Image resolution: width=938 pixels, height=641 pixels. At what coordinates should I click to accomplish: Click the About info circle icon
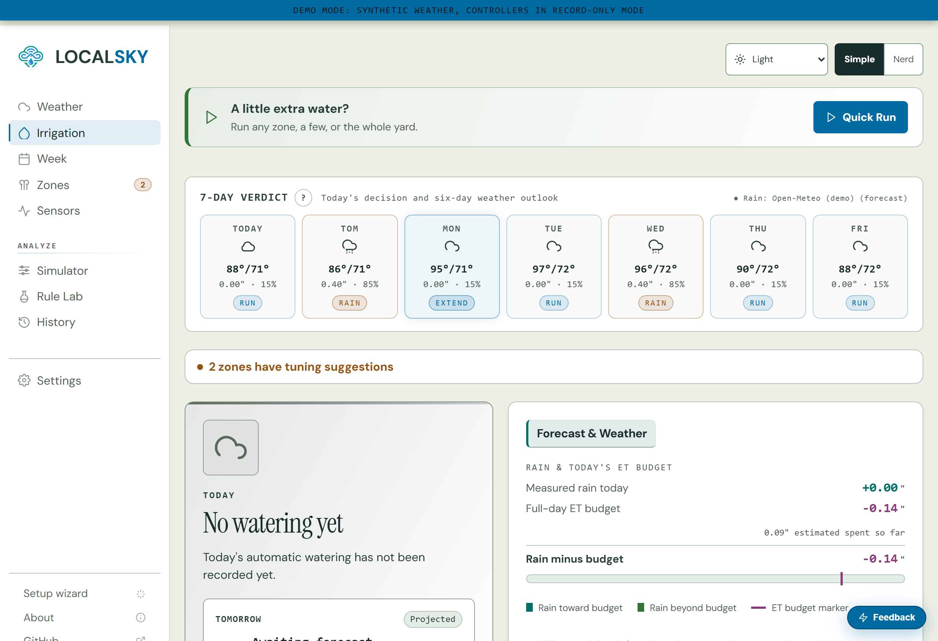140,618
